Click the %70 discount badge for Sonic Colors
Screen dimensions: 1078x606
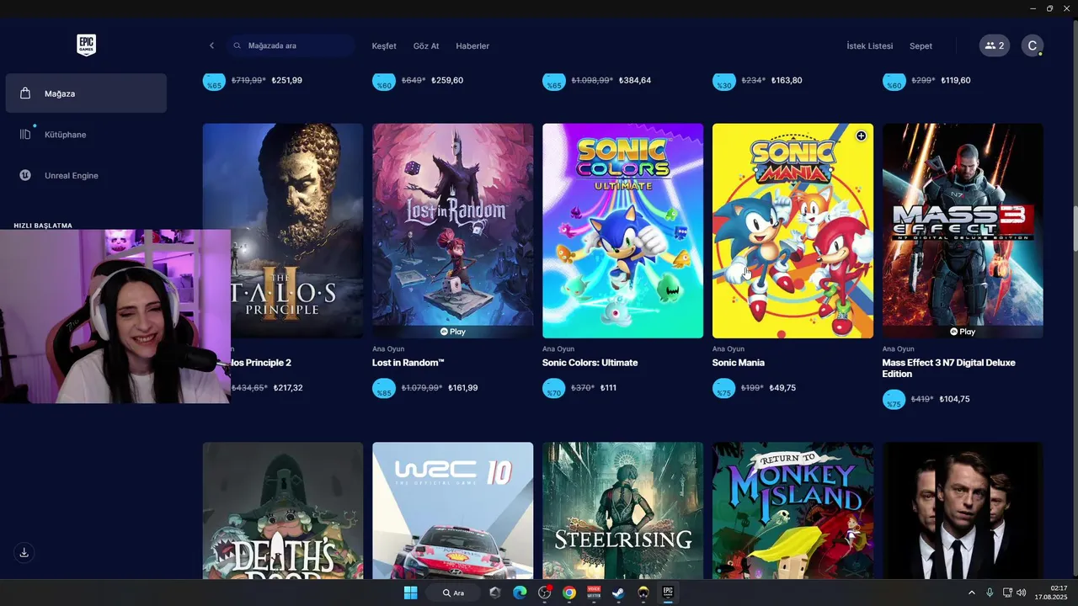click(554, 390)
